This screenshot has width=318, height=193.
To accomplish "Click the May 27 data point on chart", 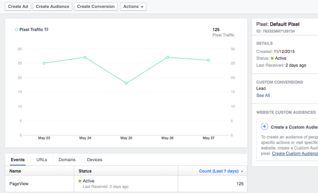I will point(208,60).
